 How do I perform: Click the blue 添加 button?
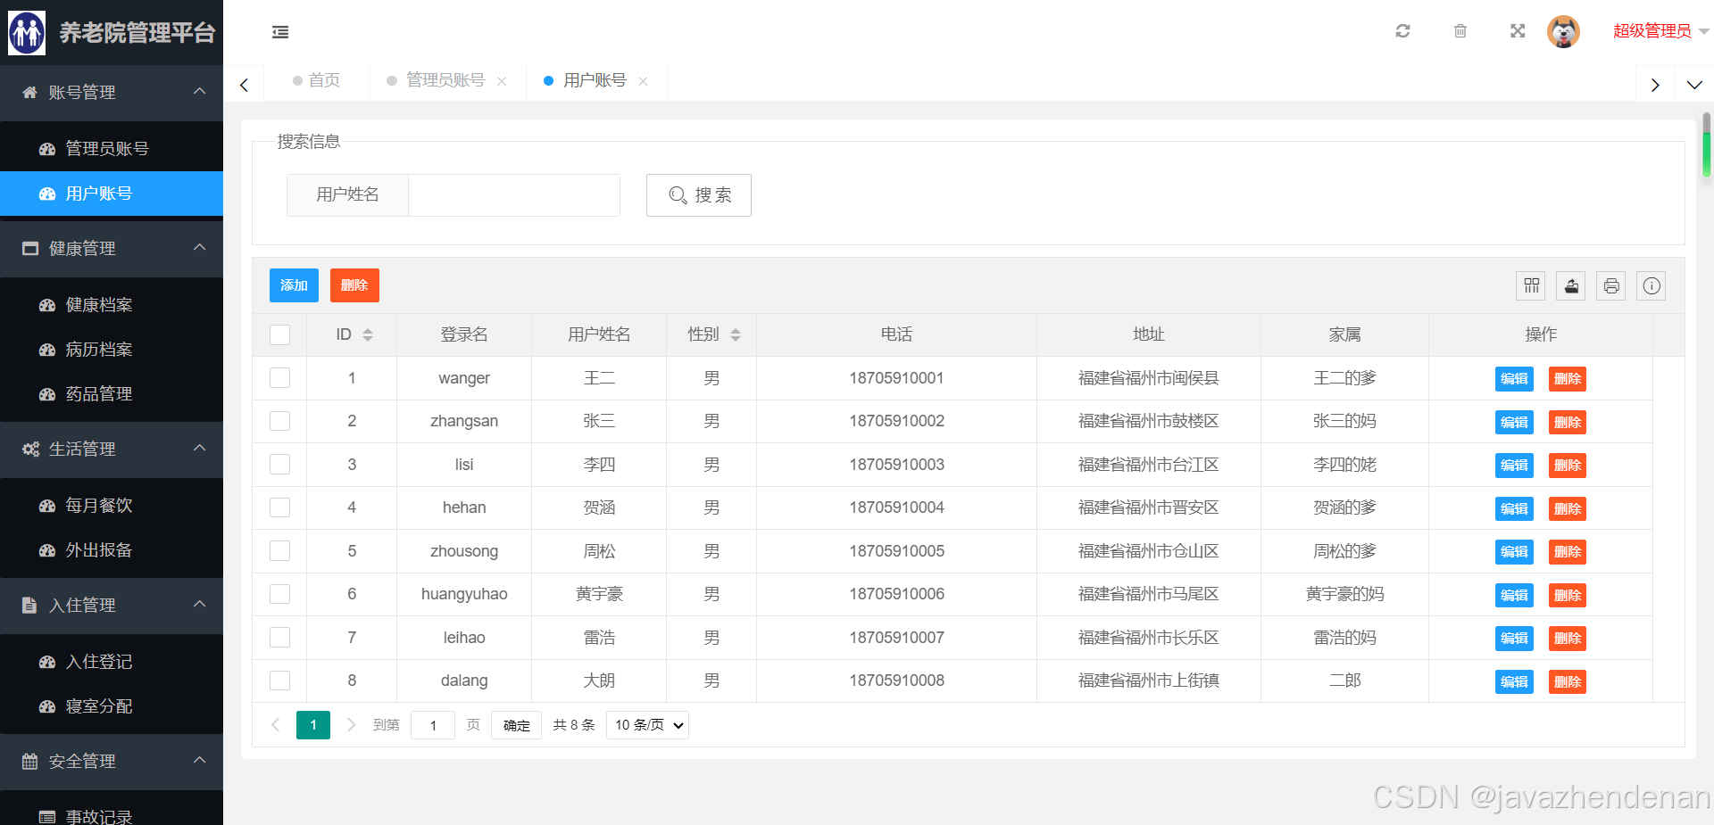coord(294,285)
